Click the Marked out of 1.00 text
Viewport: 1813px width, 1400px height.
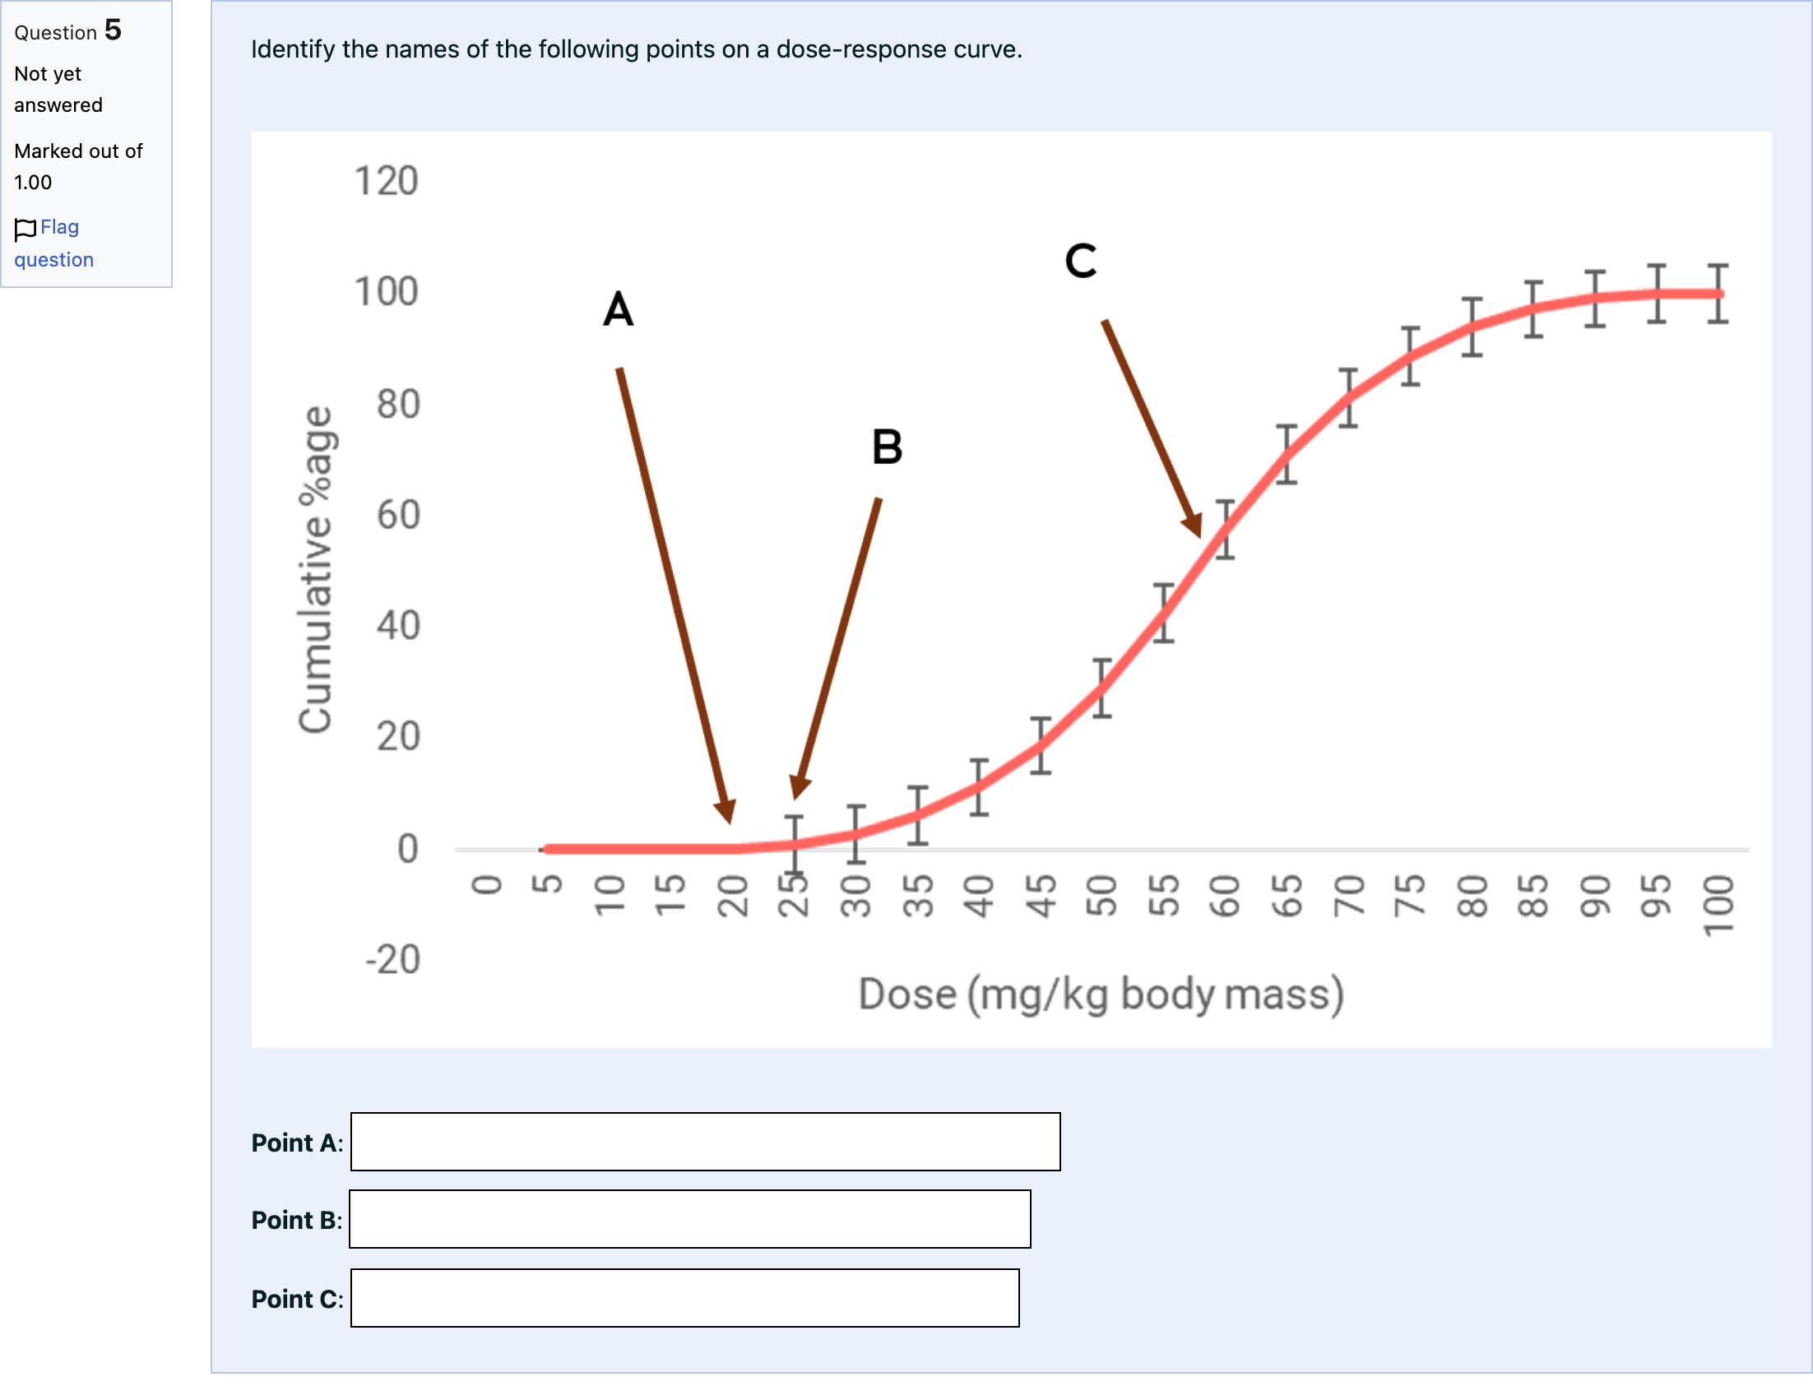coord(78,167)
